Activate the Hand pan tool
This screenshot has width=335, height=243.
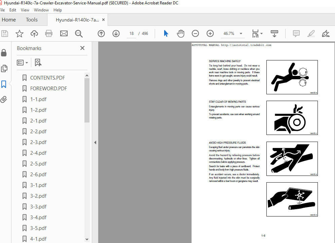pos(181,34)
